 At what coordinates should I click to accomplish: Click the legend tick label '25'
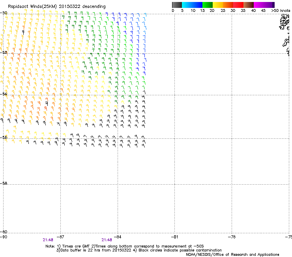click(223, 11)
